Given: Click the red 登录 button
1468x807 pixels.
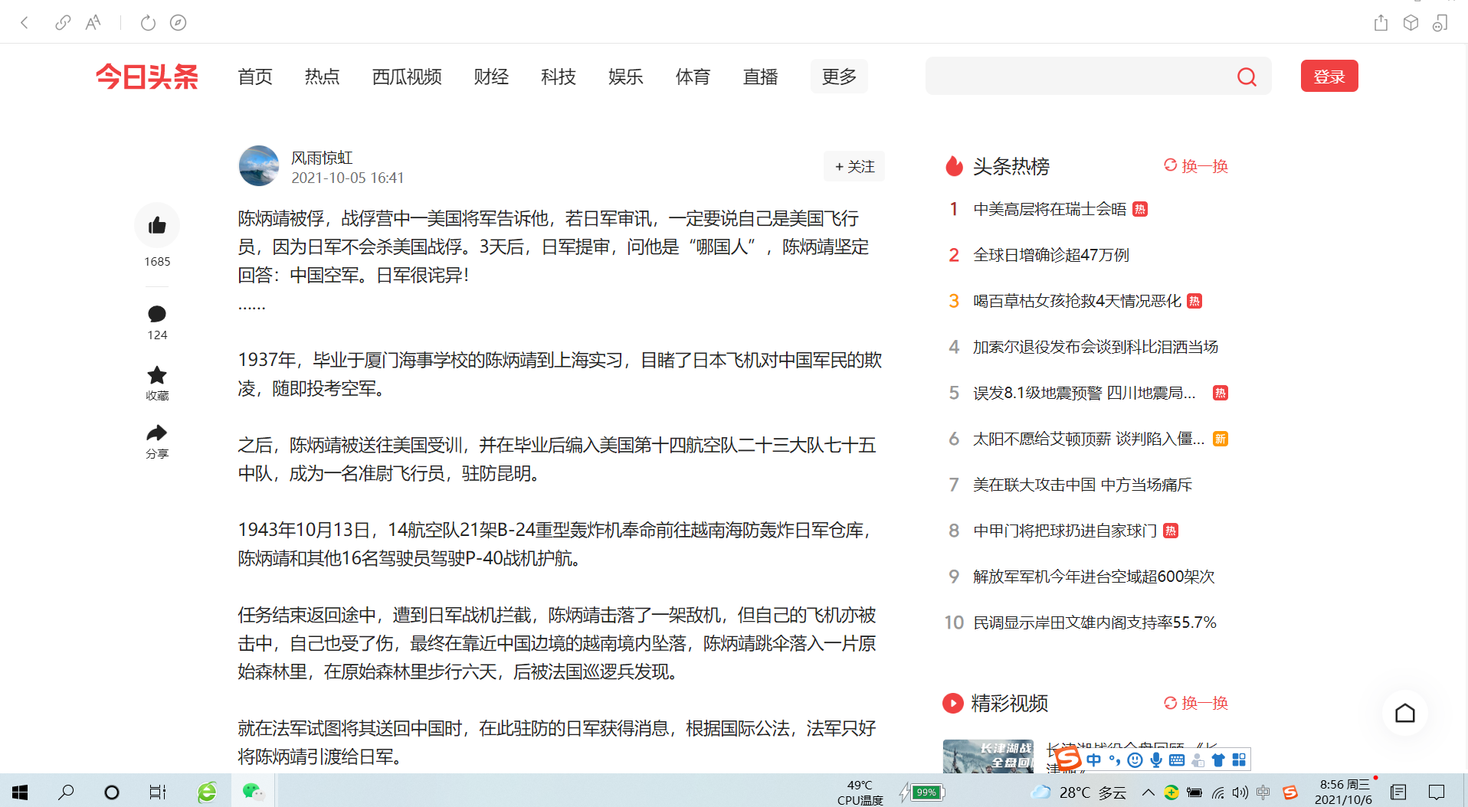Looking at the screenshot, I should pos(1329,76).
